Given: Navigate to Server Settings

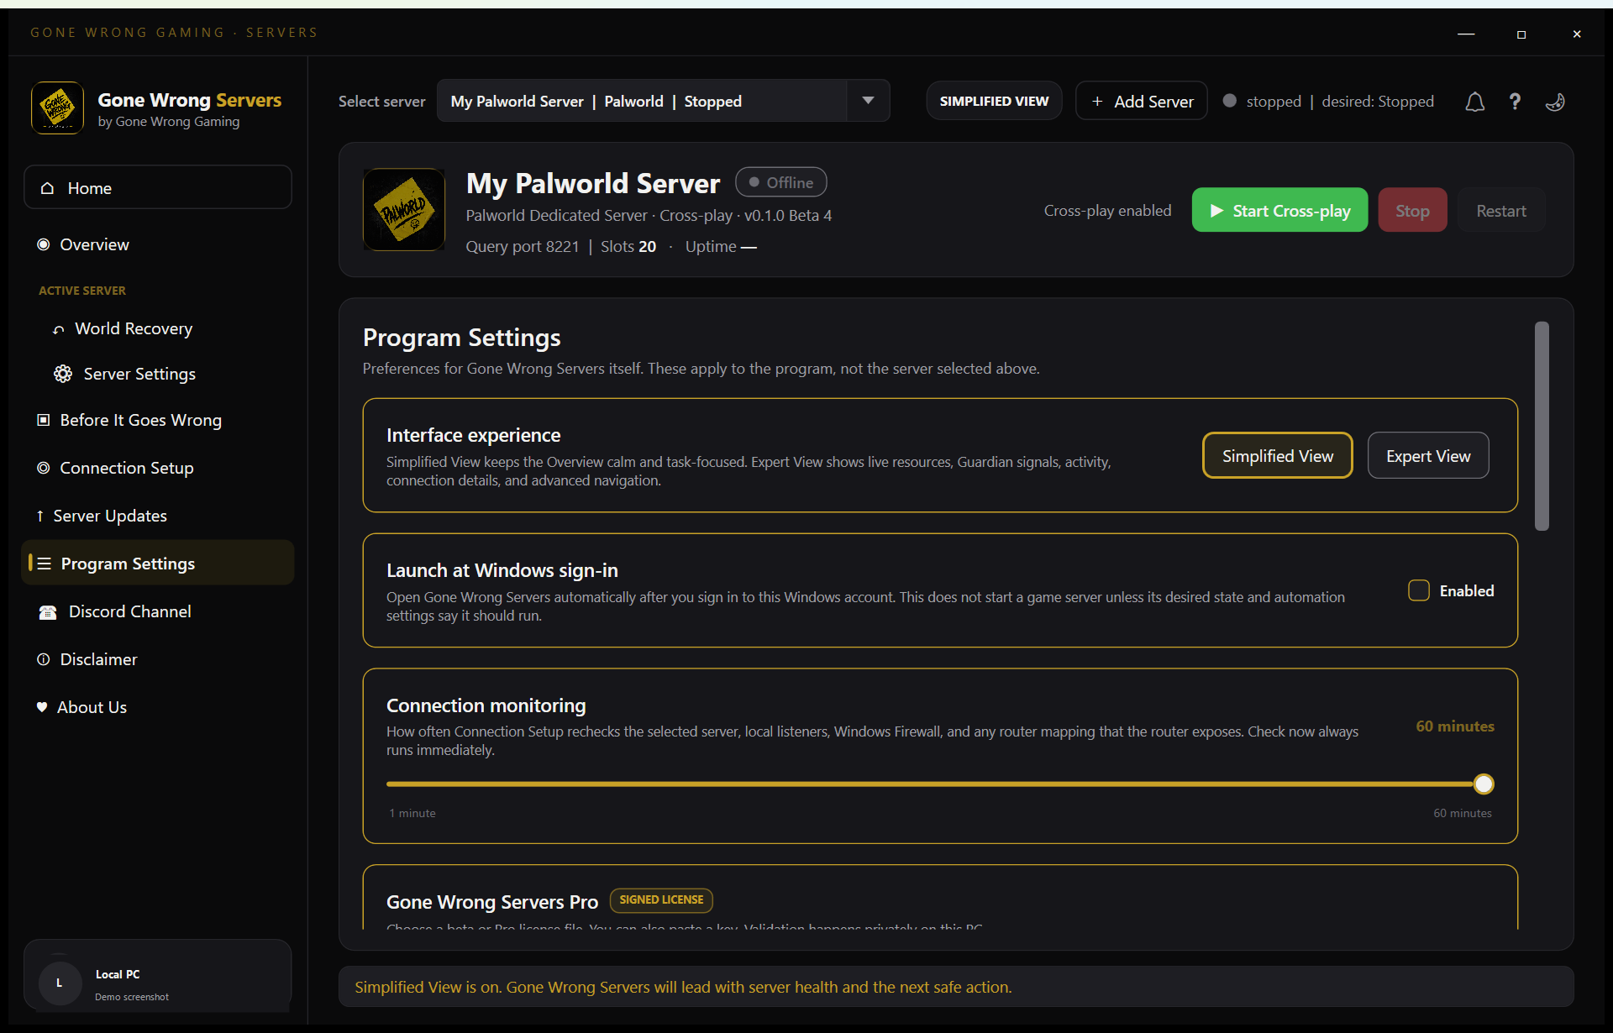Looking at the screenshot, I should pyautogui.click(x=159, y=374).
